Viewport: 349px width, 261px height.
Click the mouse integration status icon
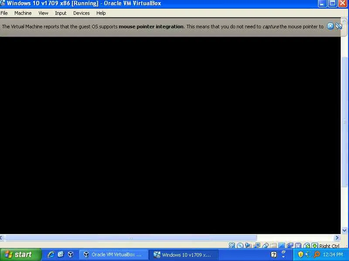click(307, 245)
